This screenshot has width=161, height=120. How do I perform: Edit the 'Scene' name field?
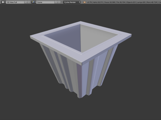click(45, 2)
